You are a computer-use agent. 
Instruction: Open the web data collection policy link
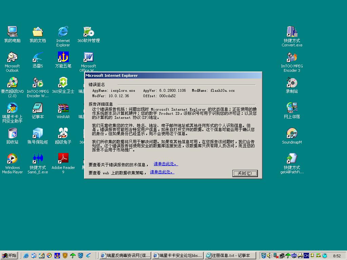coord(162,172)
